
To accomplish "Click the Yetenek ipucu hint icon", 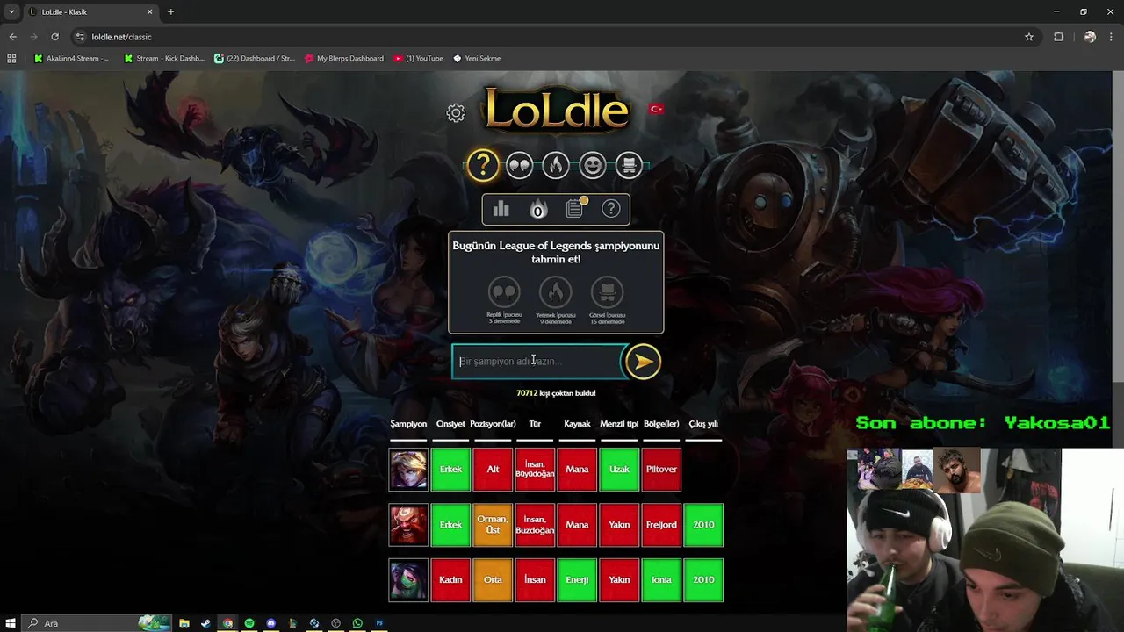I will (555, 291).
